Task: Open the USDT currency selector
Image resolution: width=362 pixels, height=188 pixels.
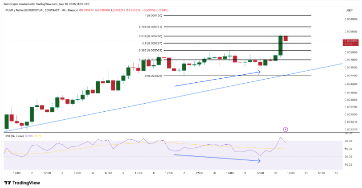Action: pos(349,10)
